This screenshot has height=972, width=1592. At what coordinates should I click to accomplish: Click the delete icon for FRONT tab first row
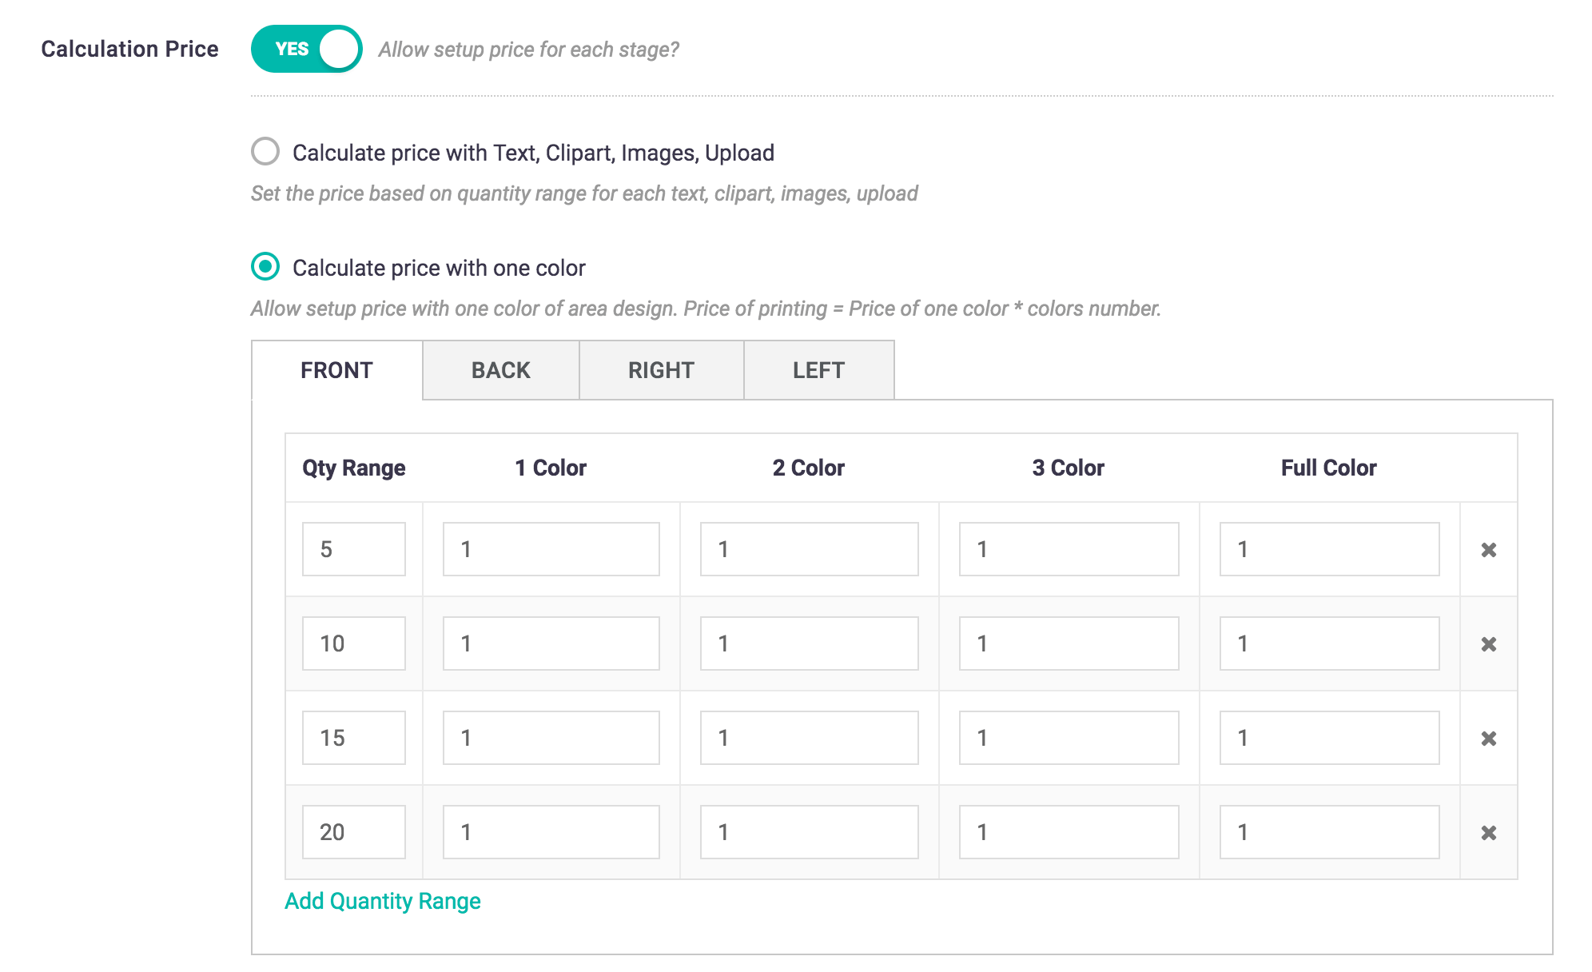click(x=1490, y=549)
